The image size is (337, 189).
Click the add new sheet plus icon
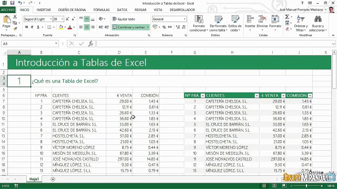coord(53,179)
